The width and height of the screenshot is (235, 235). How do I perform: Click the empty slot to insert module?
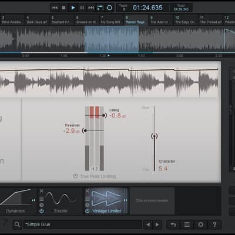coord(152,200)
